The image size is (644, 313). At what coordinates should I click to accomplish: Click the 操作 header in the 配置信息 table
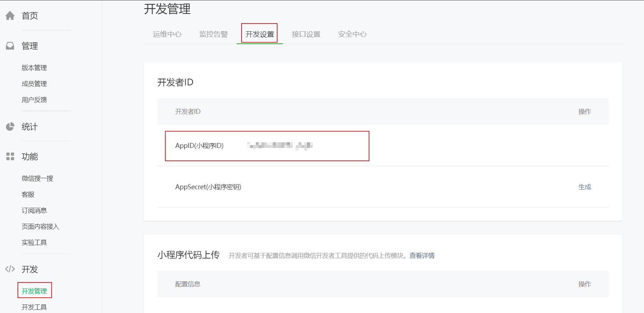pos(585,284)
